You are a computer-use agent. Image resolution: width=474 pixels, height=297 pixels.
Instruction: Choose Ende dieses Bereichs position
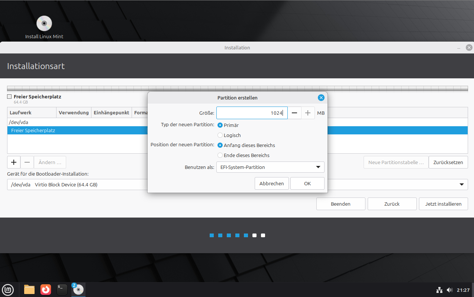click(220, 156)
